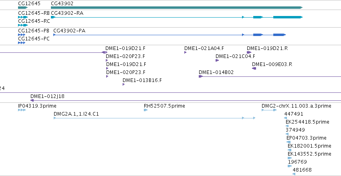This screenshot has height=176, width=341.
Task: Select the EP04703.3prime EST label
Action: pyautogui.click(x=307, y=138)
